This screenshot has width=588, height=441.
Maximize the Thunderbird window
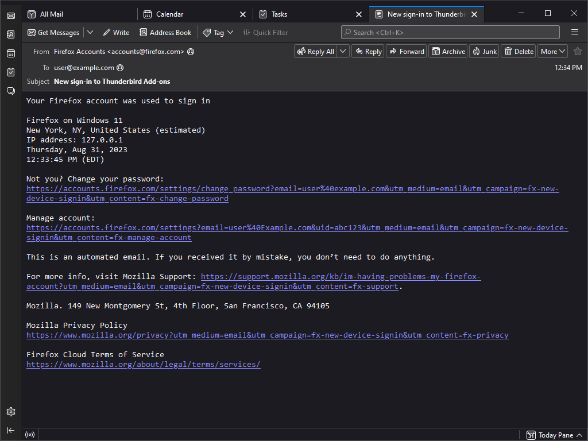[x=547, y=14]
